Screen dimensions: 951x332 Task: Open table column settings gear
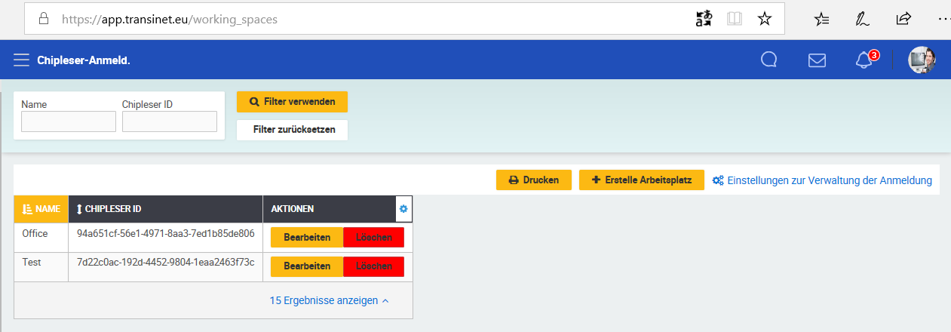point(403,208)
